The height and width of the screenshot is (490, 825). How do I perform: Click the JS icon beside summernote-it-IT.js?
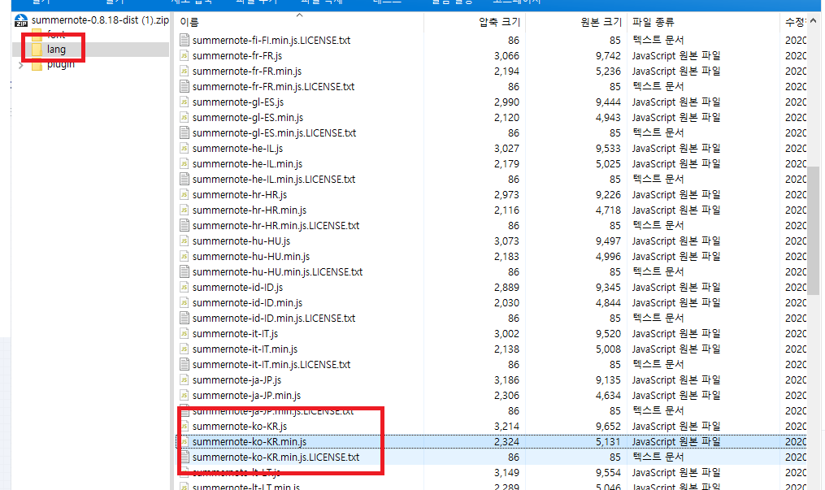click(x=185, y=333)
